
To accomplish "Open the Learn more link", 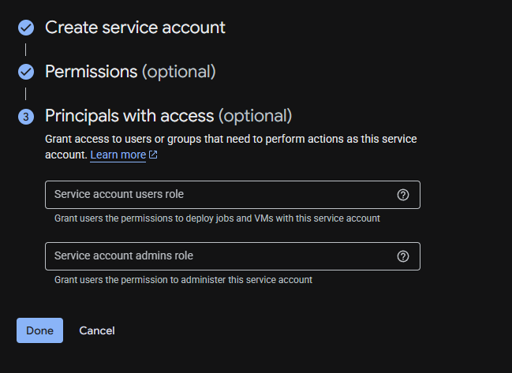I will (x=118, y=155).
